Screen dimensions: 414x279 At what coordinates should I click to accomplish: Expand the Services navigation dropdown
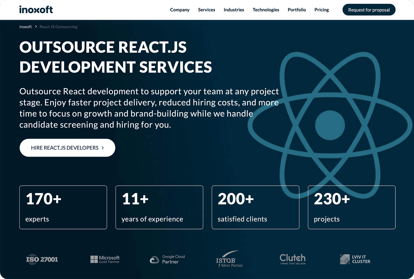[206, 10]
